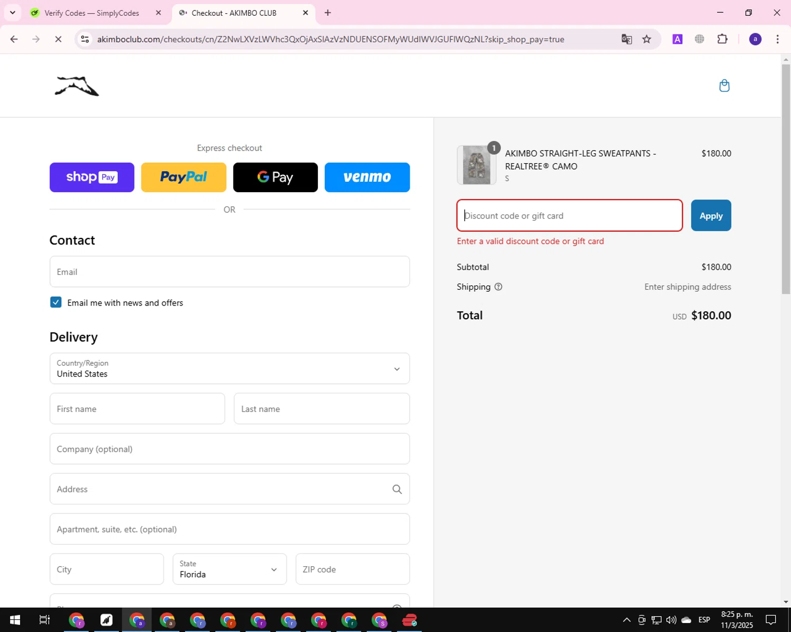Viewport: 791px width, 632px height.
Task: Open the notification center icon
Action: [771, 620]
